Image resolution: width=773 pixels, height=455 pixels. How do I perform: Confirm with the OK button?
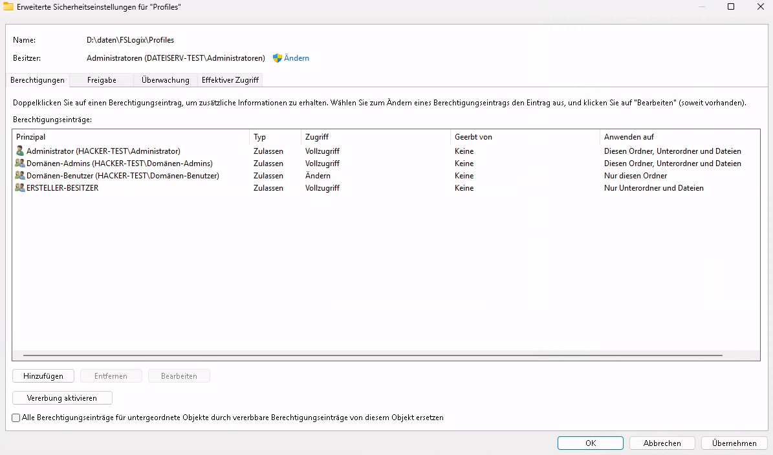pyautogui.click(x=590, y=443)
